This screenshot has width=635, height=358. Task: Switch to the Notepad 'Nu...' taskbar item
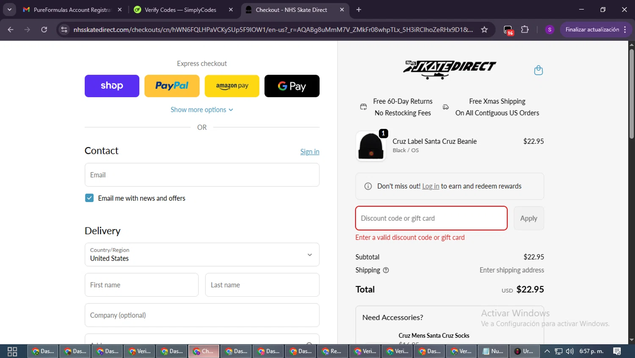494,351
